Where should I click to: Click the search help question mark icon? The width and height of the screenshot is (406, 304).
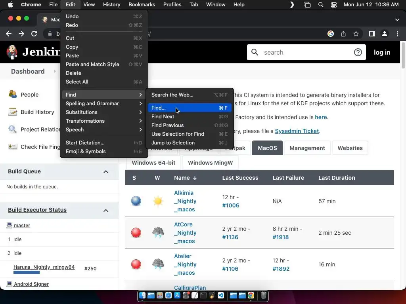pos(358,52)
